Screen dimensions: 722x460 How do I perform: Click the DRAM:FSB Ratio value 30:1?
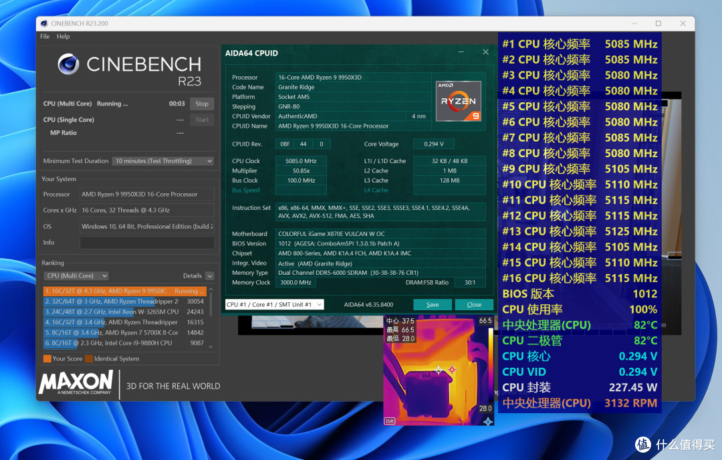(x=470, y=283)
